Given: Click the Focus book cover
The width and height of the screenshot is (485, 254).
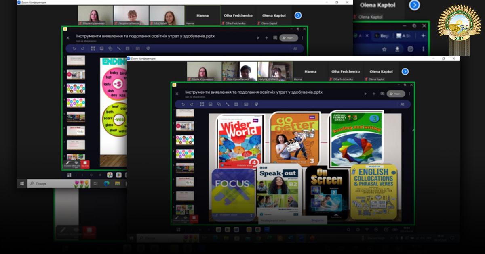Looking at the screenshot, I should [233, 194].
